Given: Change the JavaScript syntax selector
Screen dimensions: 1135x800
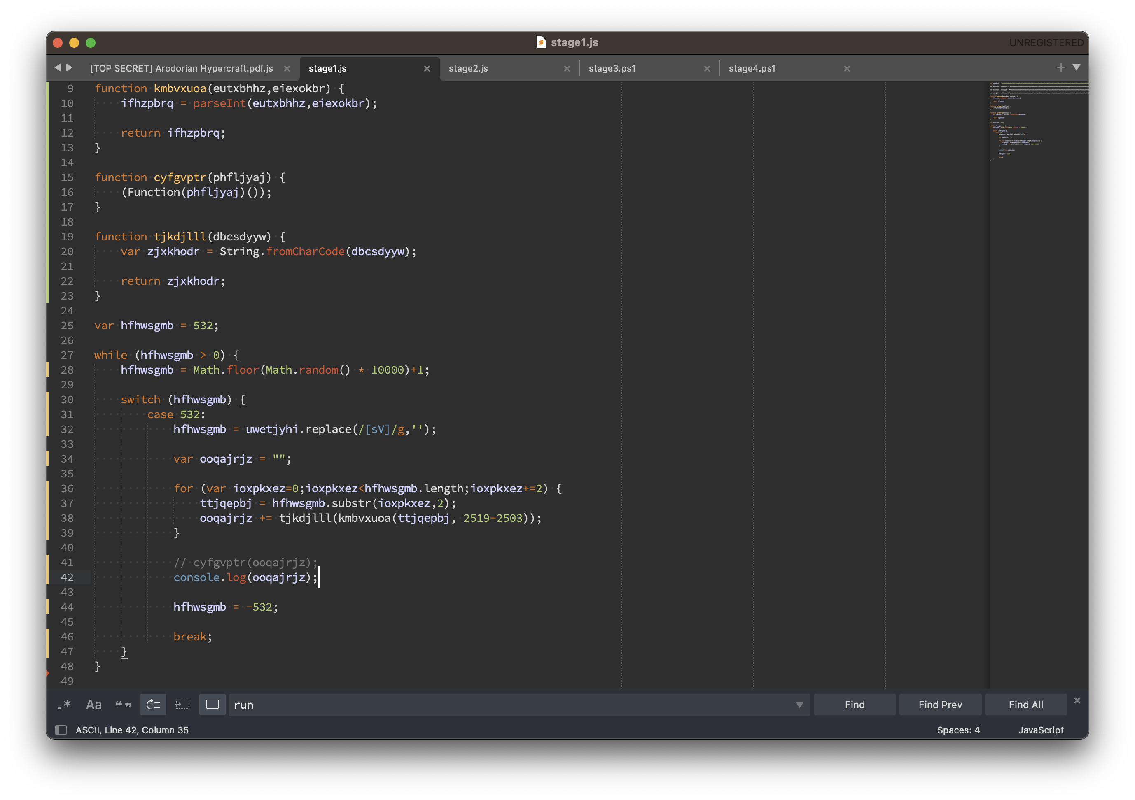Looking at the screenshot, I should (x=1041, y=730).
